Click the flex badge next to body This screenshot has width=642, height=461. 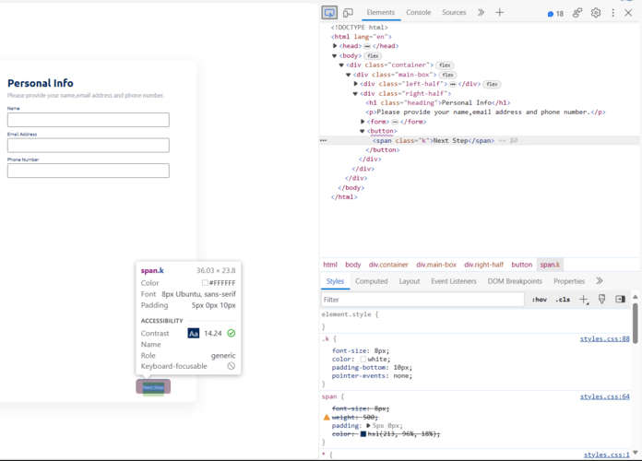[x=373, y=55]
